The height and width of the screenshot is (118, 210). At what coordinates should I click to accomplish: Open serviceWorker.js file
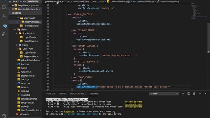(29, 99)
